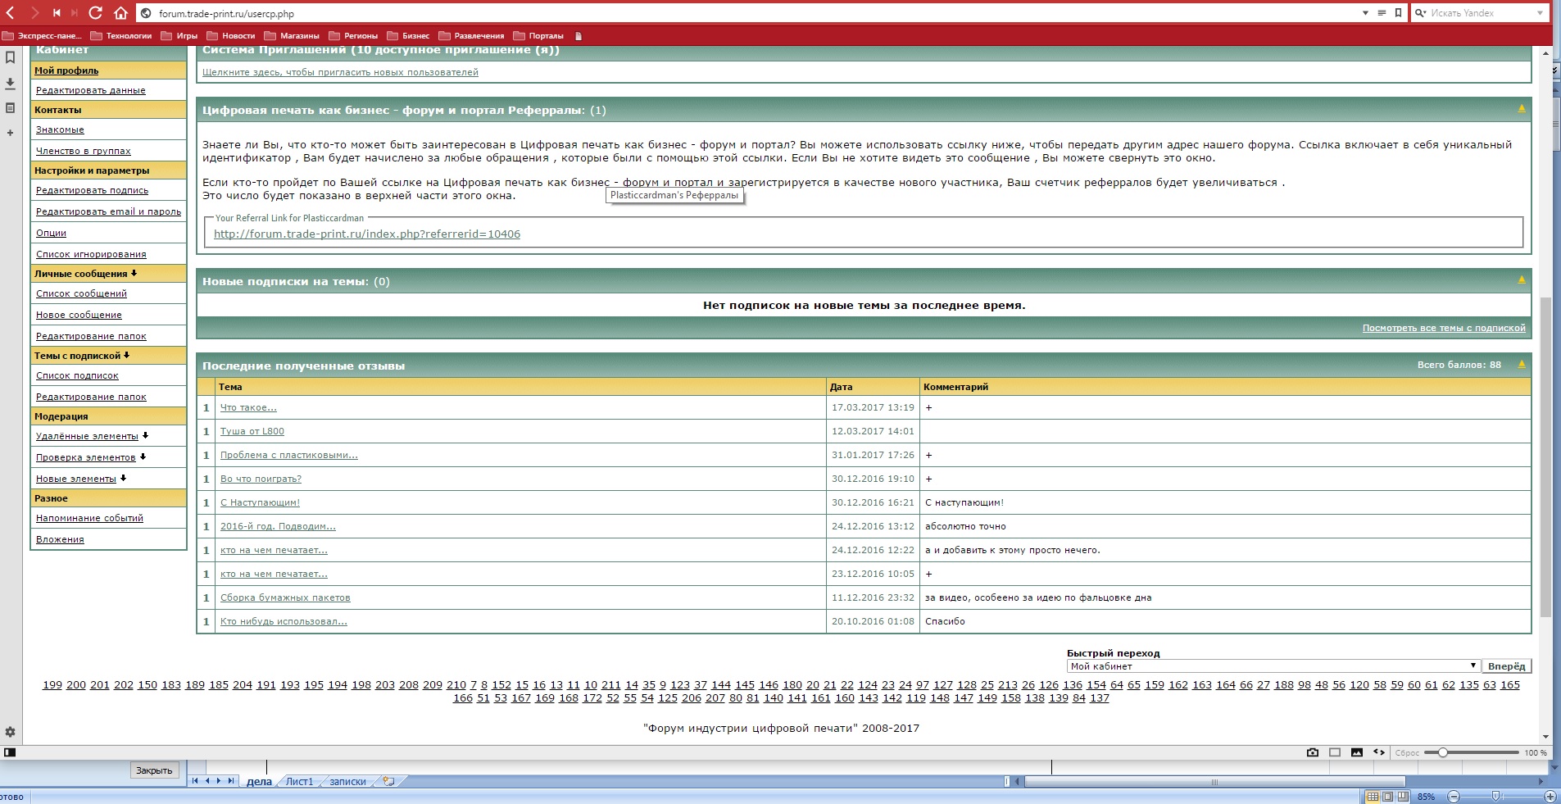Toggle the browser side panel icon
The image size is (1561, 804).
[x=10, y=752]
